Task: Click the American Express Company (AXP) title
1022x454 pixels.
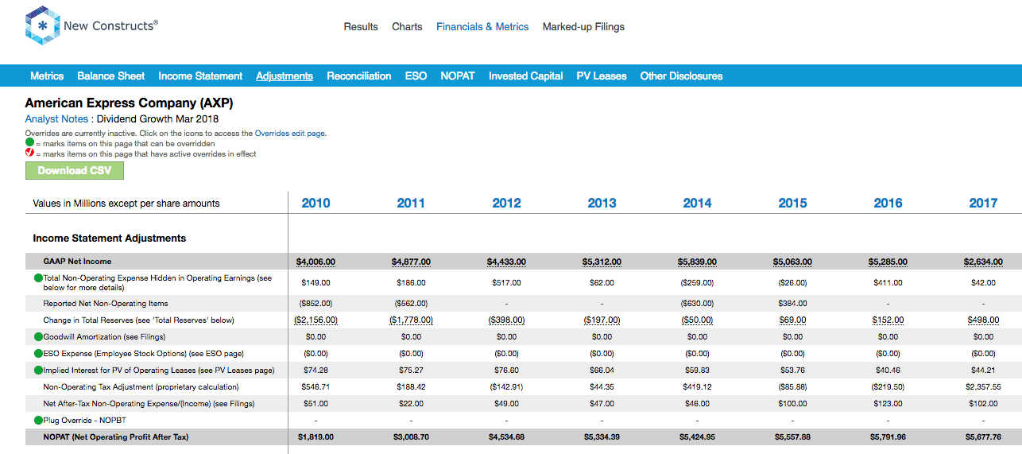Action: click(129, 103)
